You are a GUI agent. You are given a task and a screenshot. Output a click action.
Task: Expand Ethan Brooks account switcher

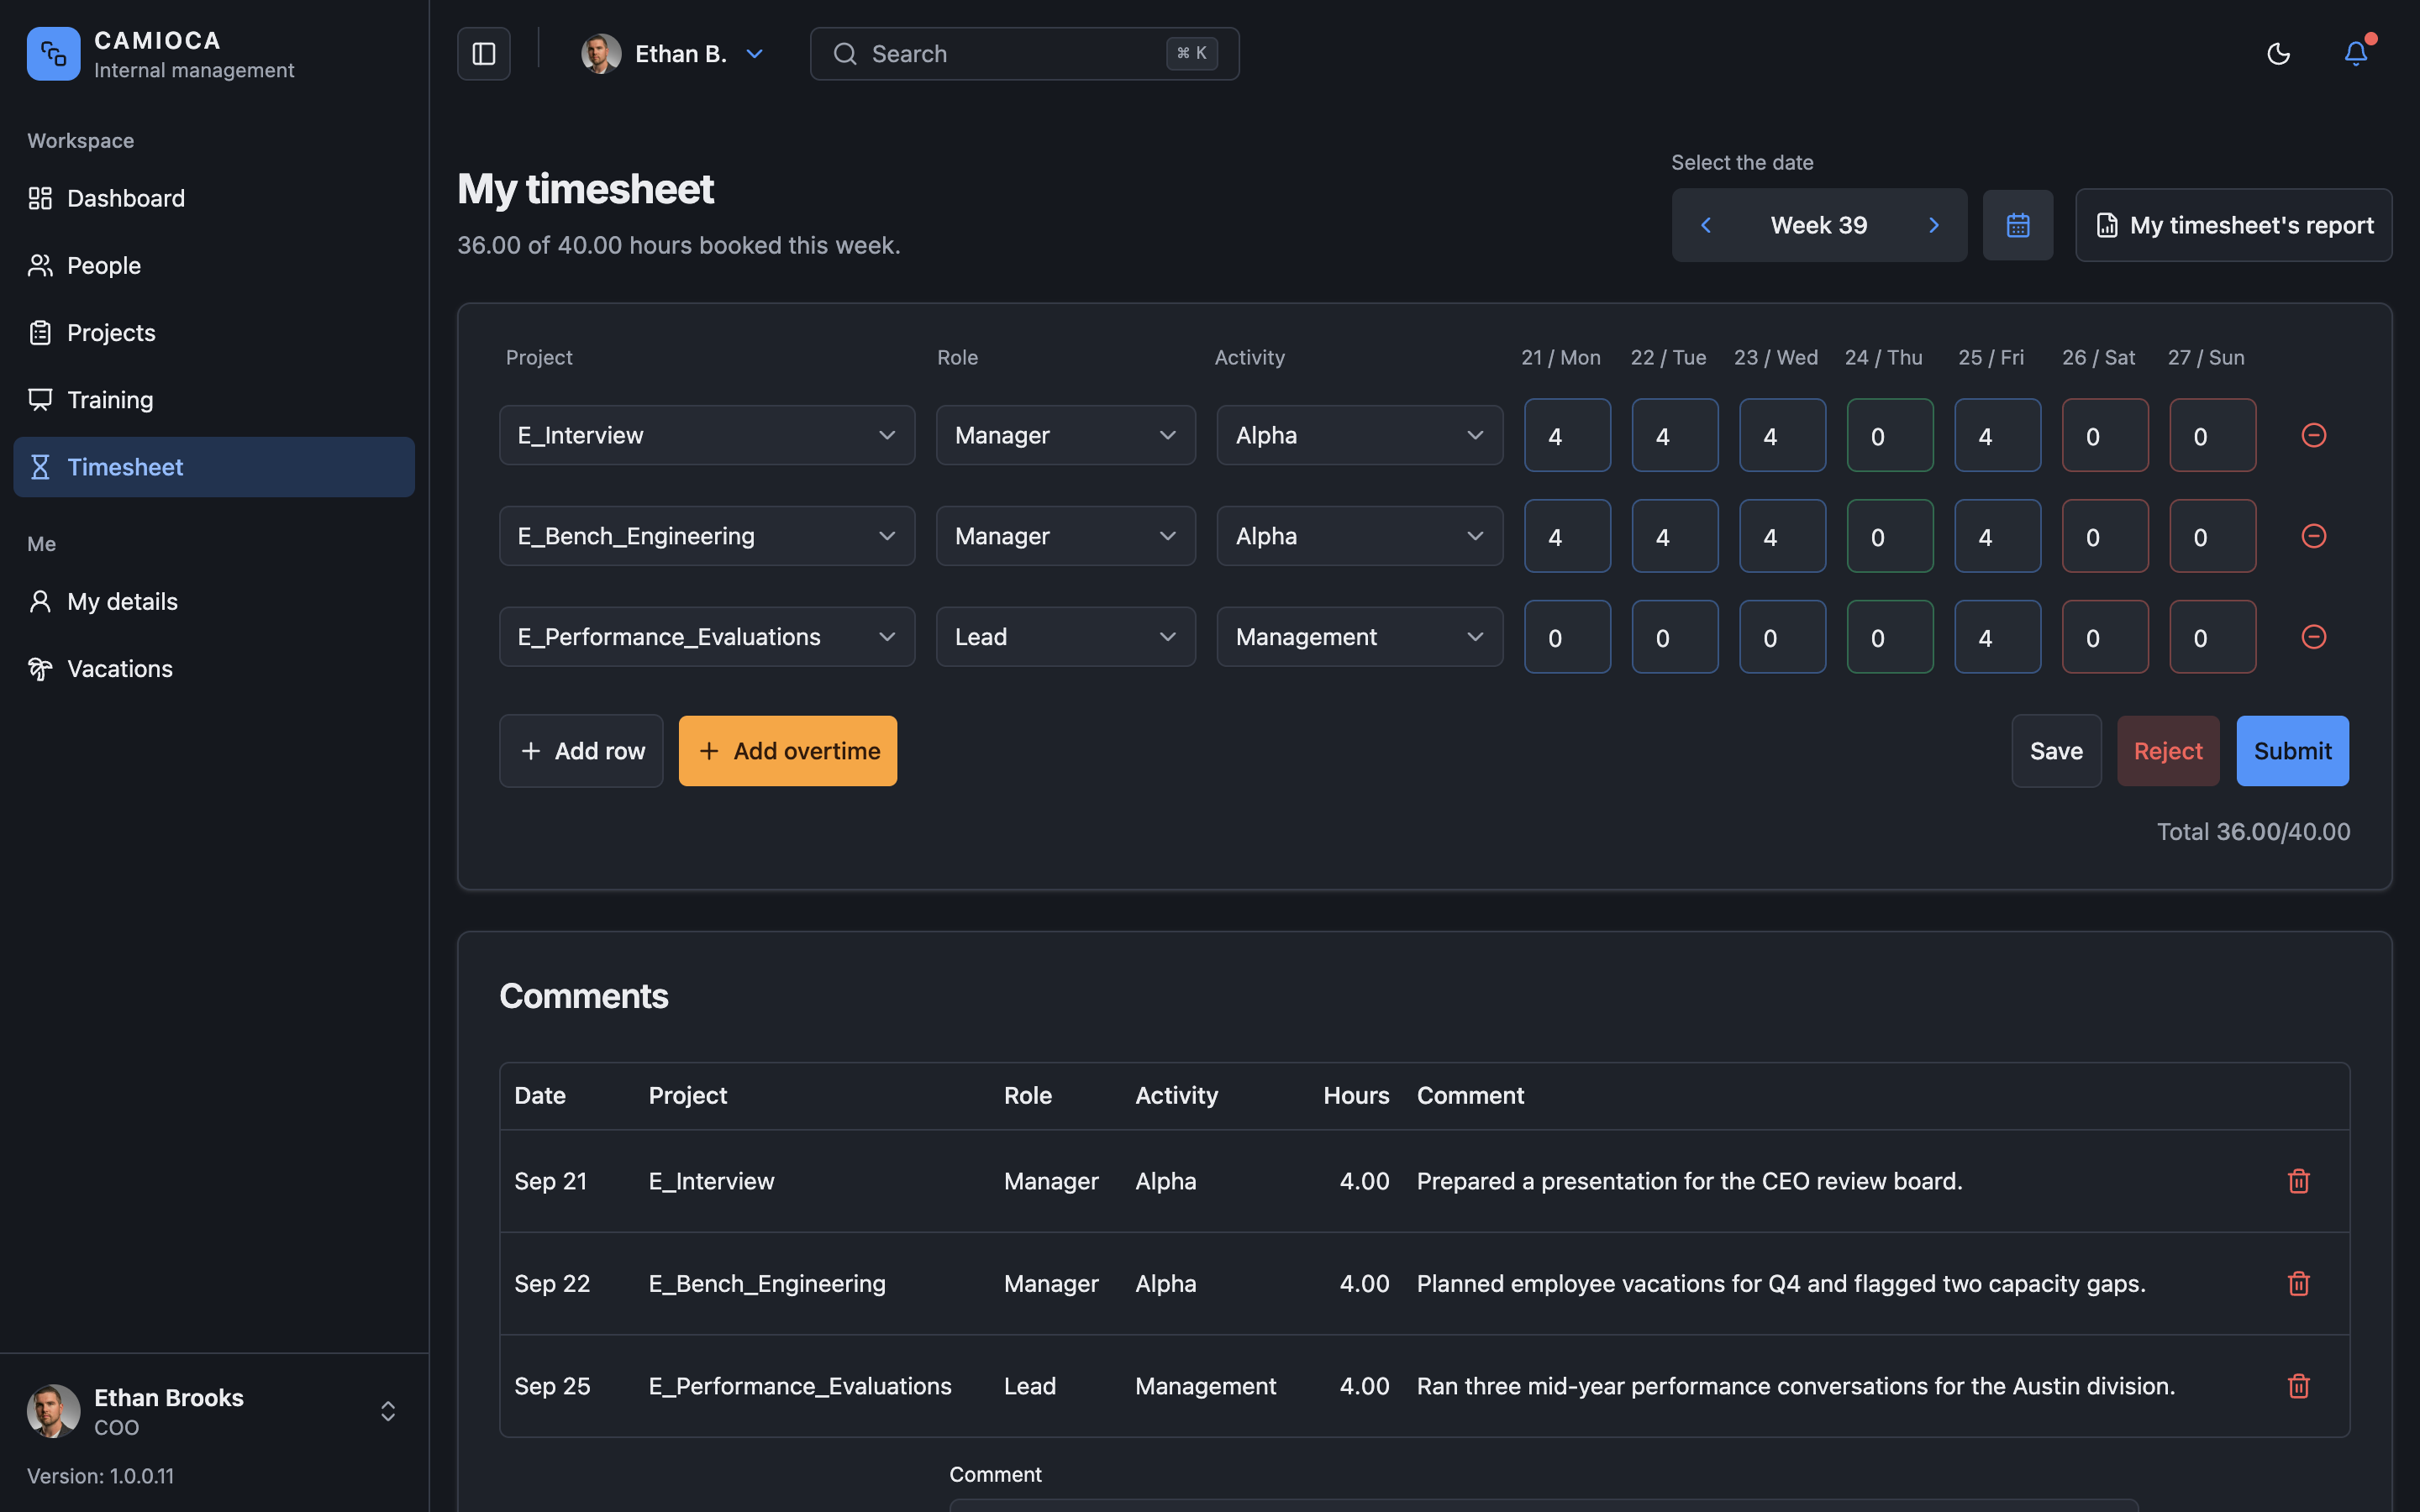tap(388, 1411)
